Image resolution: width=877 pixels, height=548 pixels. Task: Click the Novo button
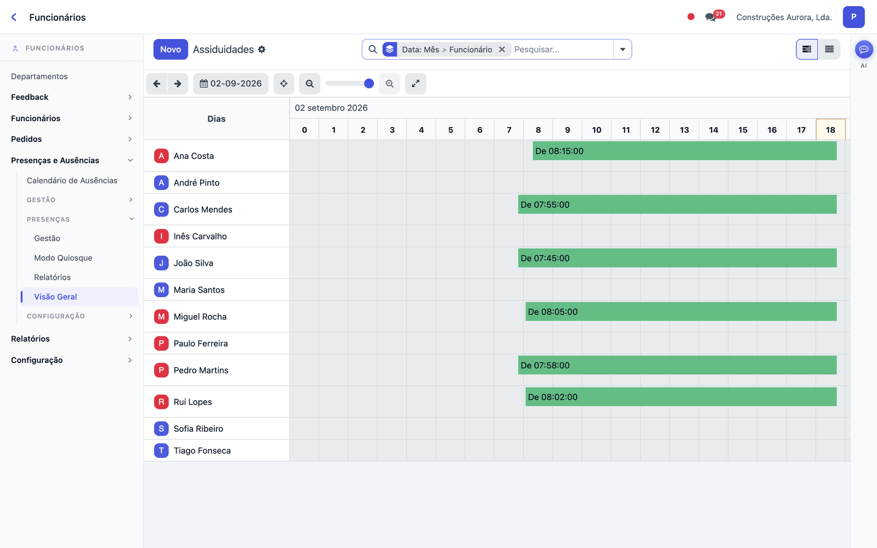click(170, 49)
